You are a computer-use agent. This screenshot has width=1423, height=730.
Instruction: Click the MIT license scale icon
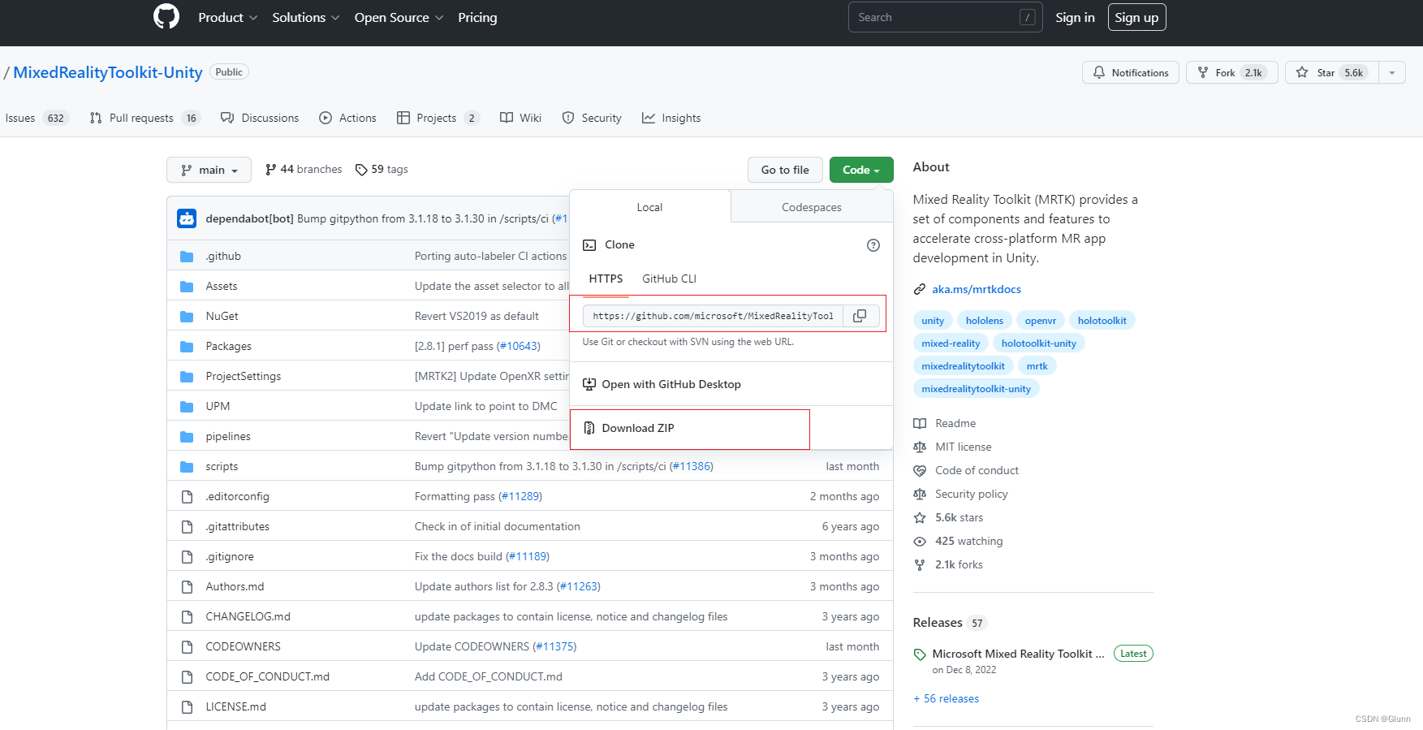point(920,447)
